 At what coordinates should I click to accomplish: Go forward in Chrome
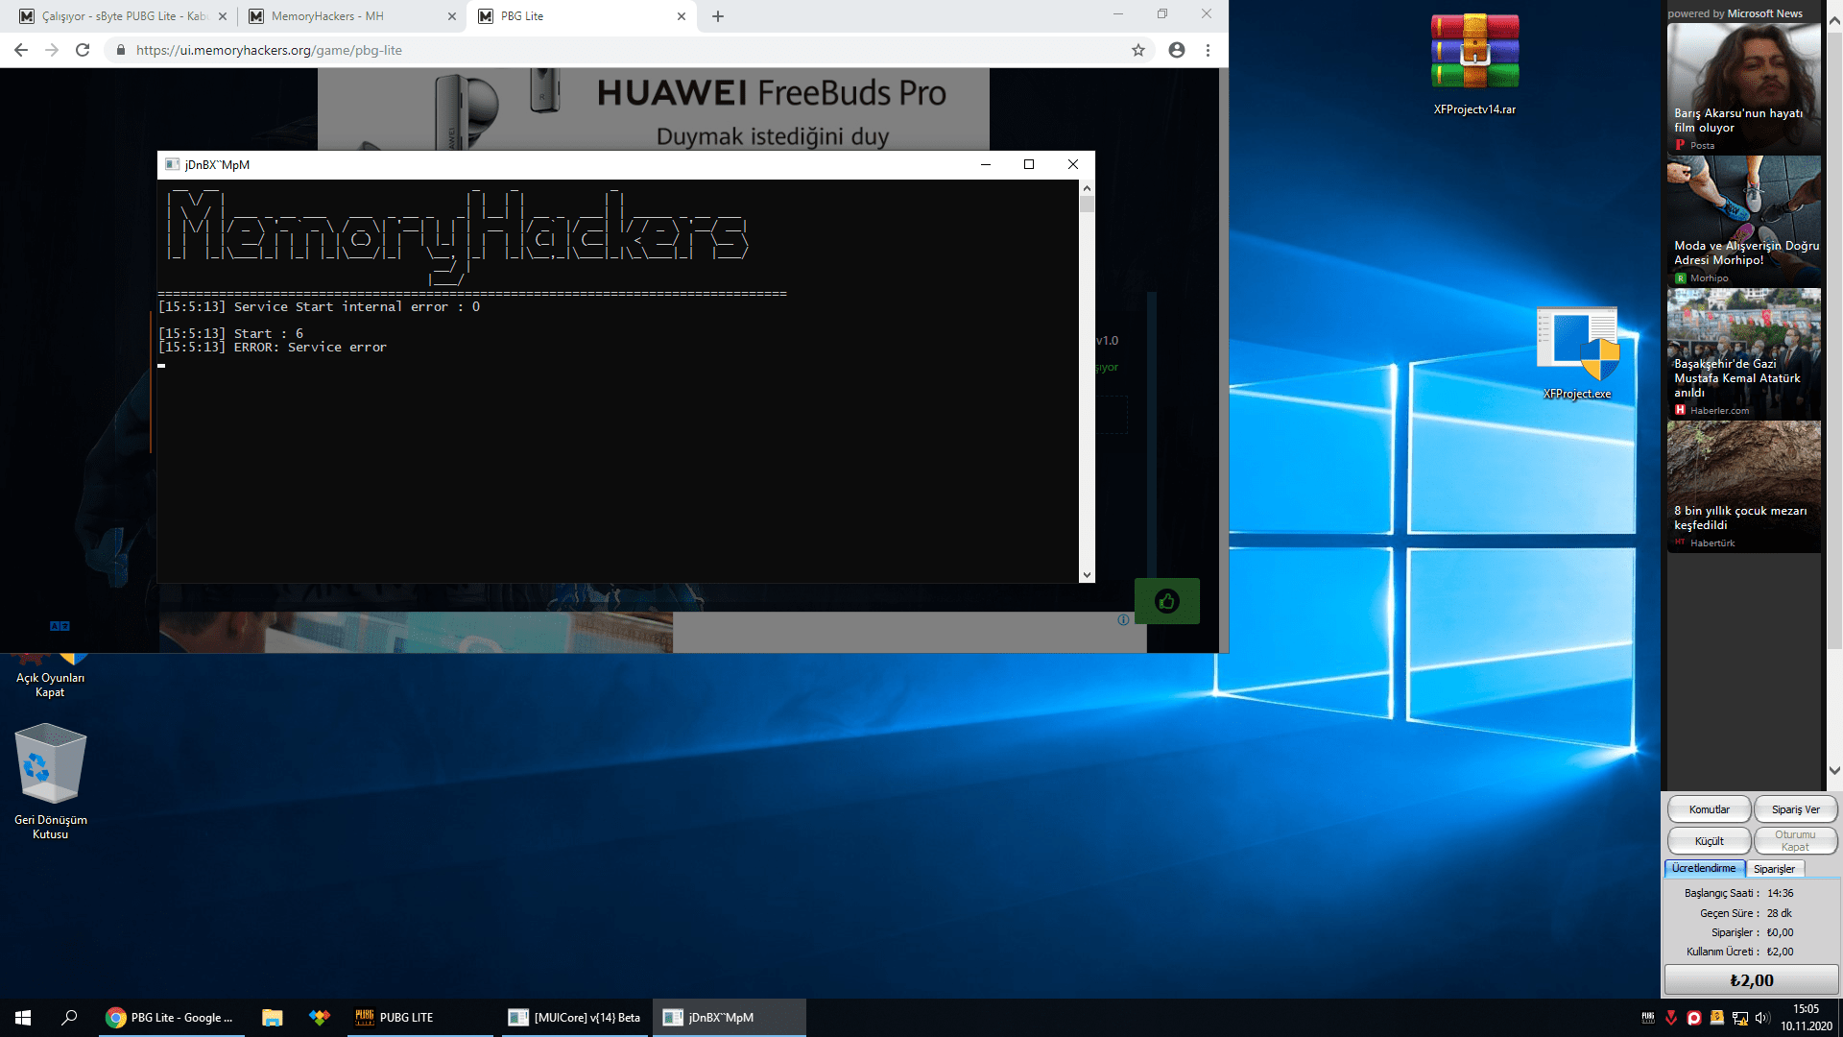(52, 50)
